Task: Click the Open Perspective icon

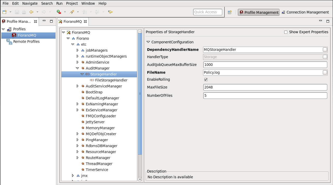Action: click(x=230, y=12)
